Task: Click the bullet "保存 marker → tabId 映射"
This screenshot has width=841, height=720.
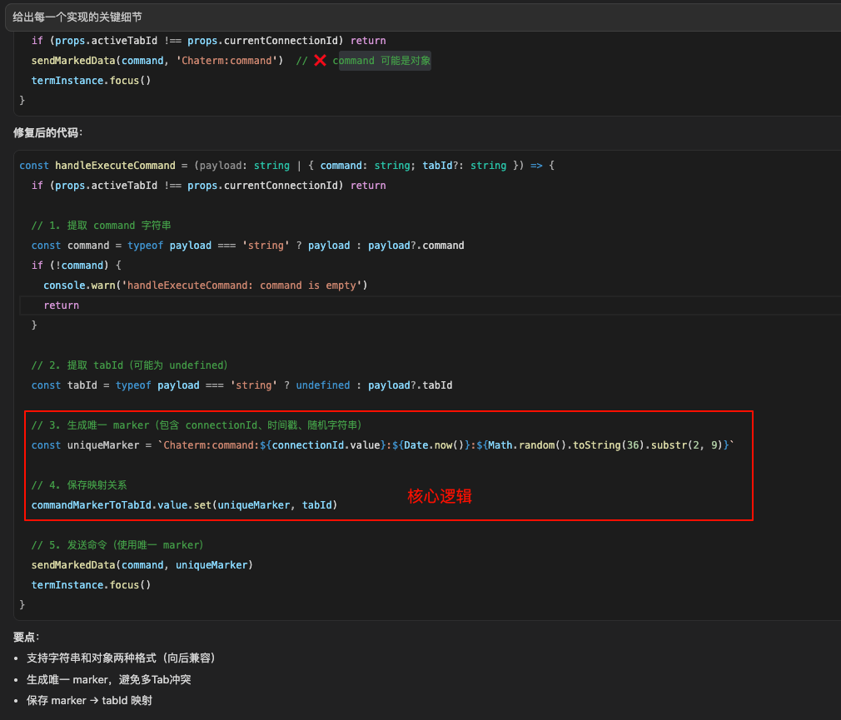Action: point(89,701)
